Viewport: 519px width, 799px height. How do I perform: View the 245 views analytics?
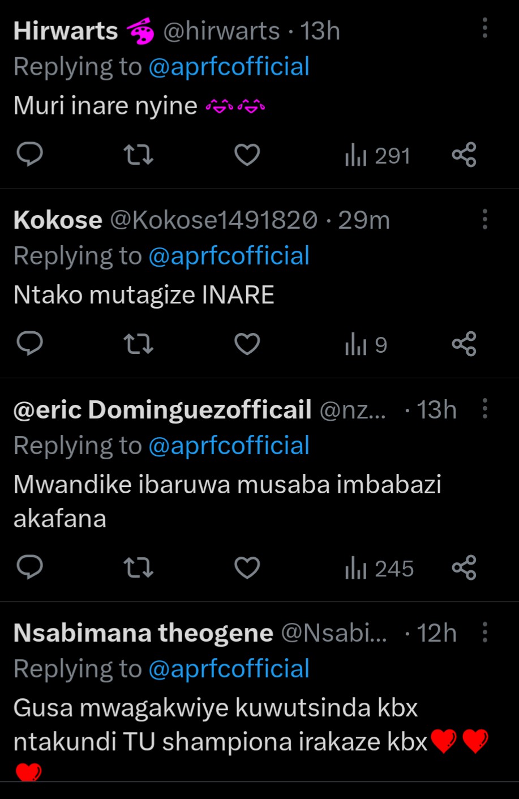tap(379, 569)
